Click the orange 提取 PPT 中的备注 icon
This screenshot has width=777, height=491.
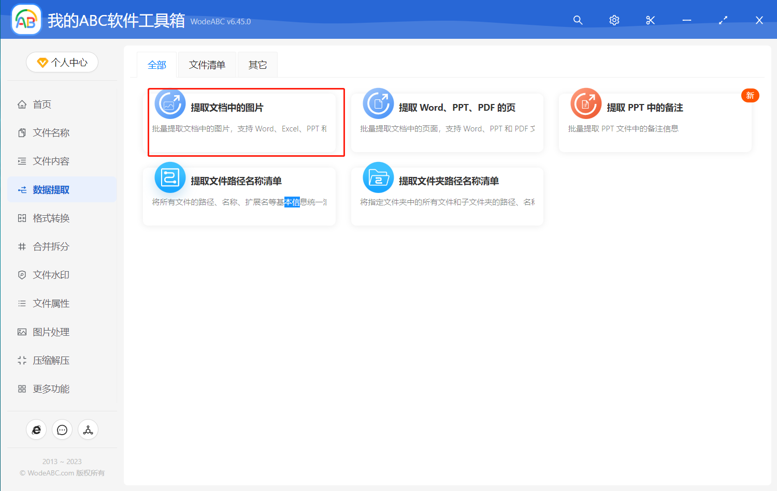[585, 103]
